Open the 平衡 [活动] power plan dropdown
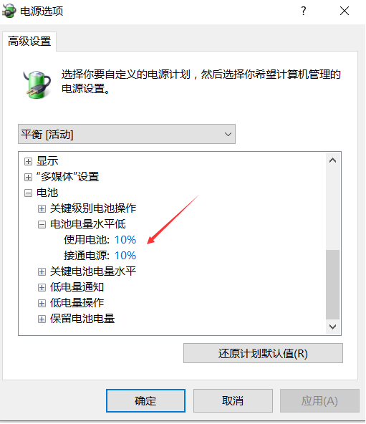 click(x=127, y=134)
